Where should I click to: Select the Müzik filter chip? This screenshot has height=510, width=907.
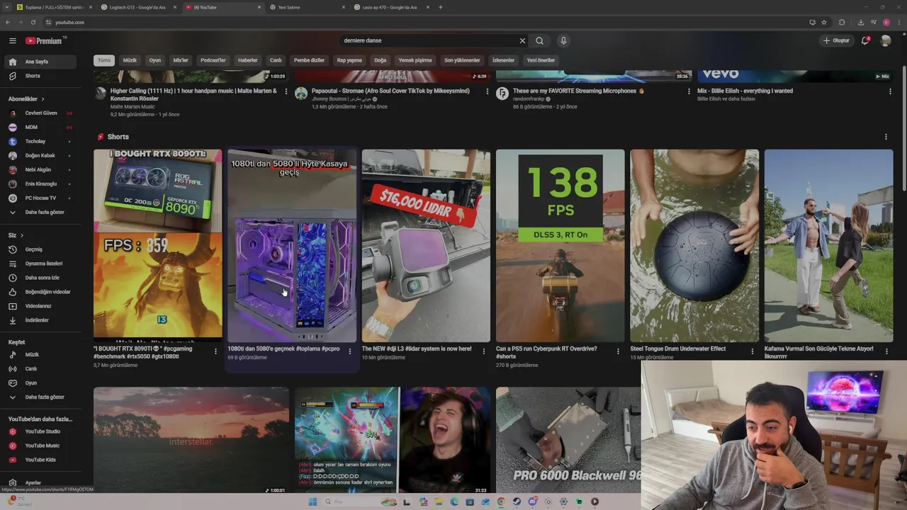tap(130, 60)
